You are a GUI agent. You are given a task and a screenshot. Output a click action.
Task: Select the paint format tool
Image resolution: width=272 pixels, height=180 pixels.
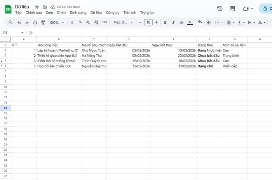tap(43, 22)
